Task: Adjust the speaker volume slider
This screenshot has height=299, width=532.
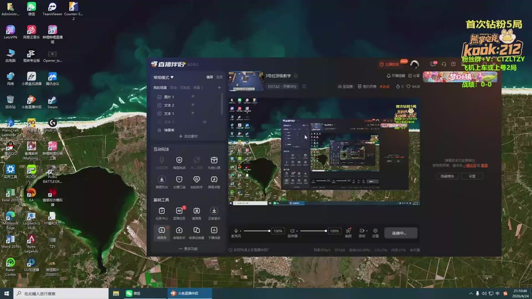Action: tap(313, 231)
